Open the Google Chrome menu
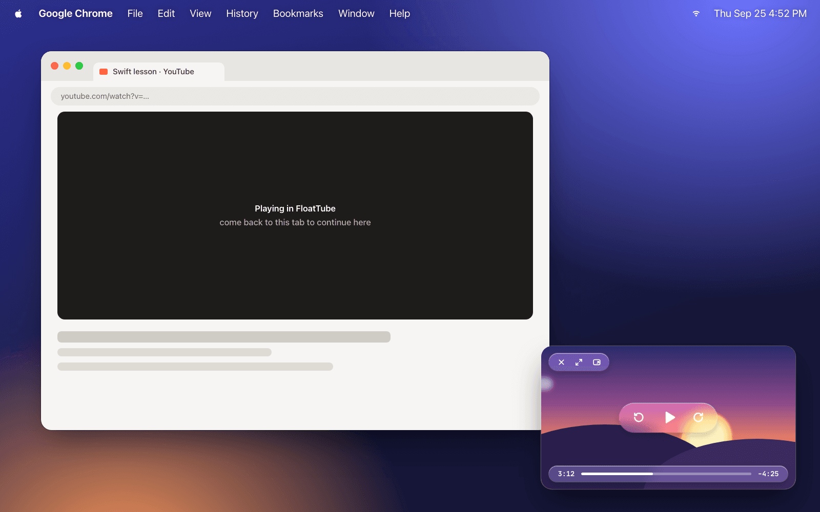This screenshot has height=512, width=820. (x=76, y=14)
